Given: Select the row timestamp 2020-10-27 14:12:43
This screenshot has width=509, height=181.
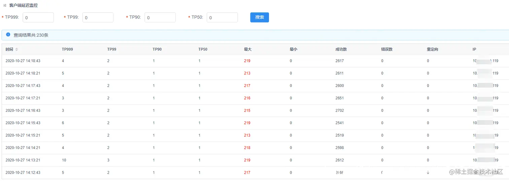Looking at the screenshot, I should [x=23, y=173].
